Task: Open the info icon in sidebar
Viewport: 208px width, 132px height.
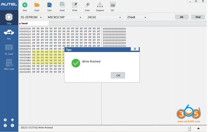Action: (12, 125)
